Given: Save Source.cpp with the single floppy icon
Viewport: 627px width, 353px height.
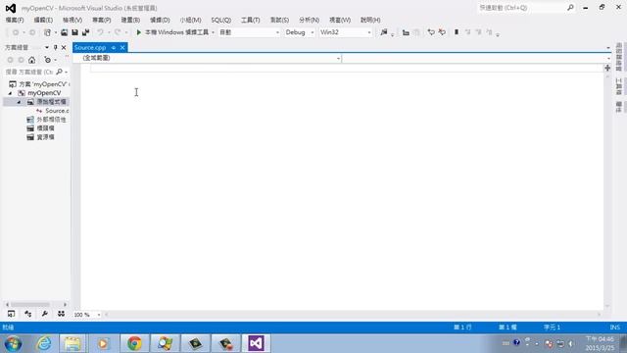Looking at the screenshot, I should tap(74, 32).
